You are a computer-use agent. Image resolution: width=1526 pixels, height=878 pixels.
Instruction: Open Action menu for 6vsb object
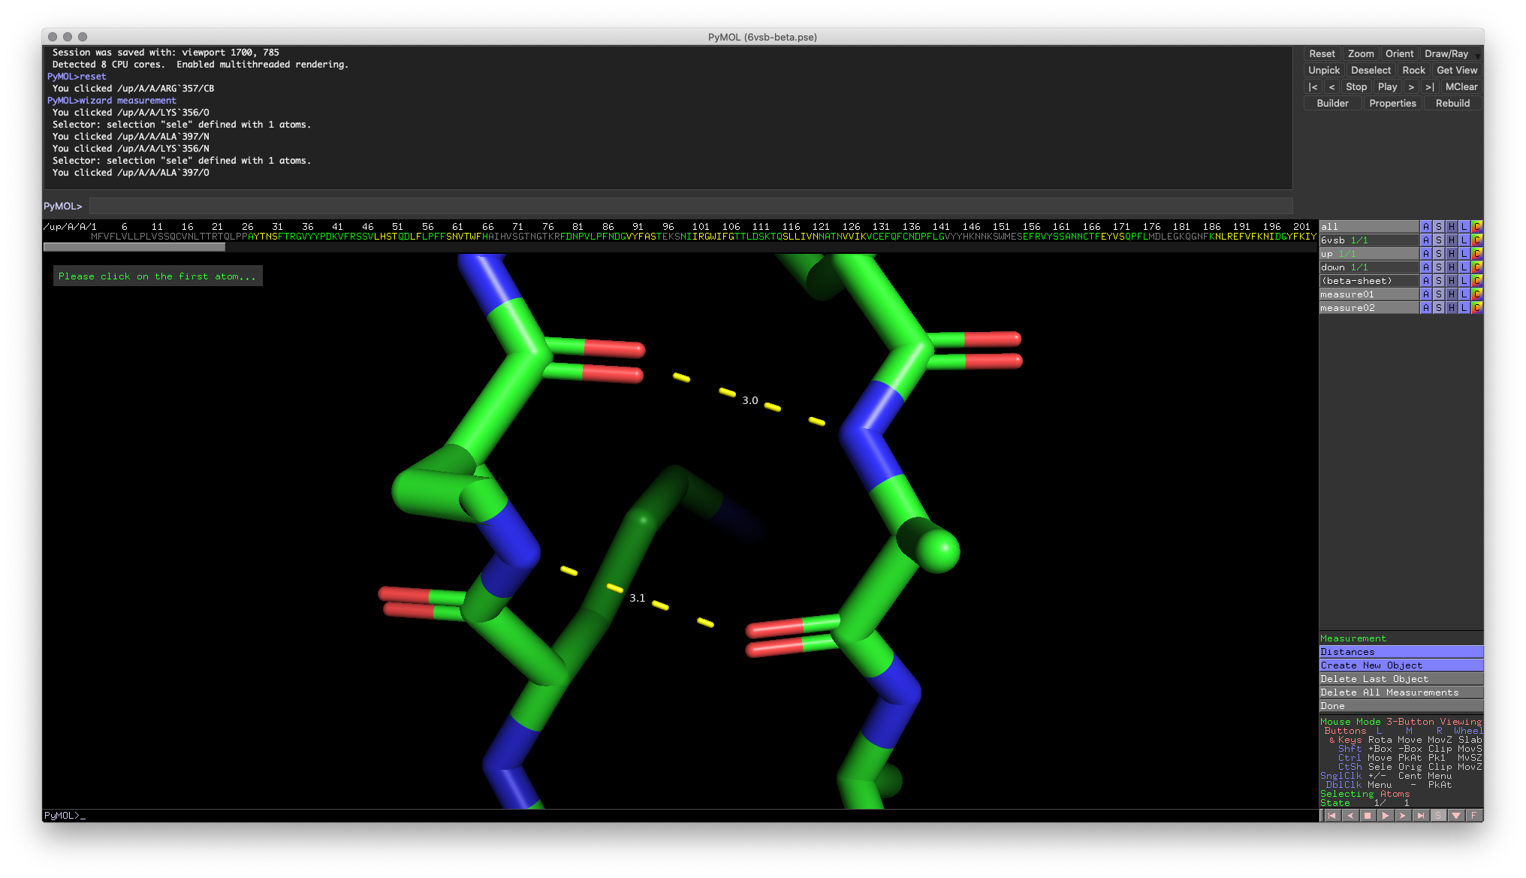1425,240
